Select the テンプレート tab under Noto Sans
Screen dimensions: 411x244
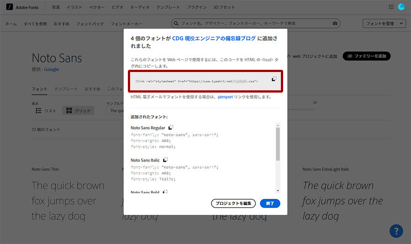pos(66,89)
